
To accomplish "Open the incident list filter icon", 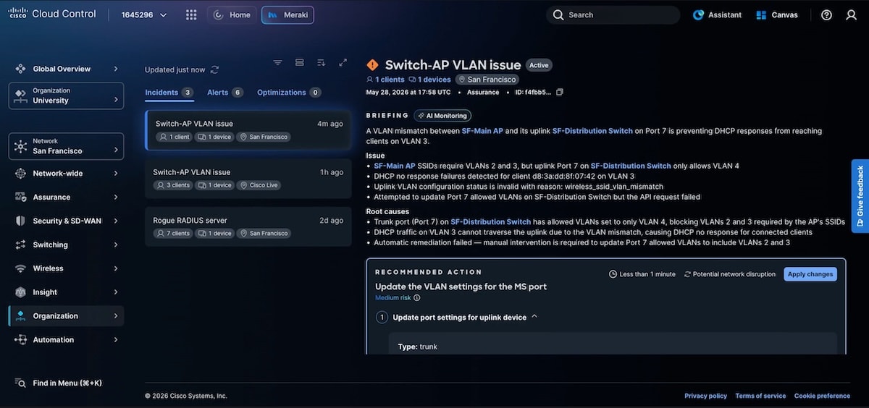I will coord(277,62).
